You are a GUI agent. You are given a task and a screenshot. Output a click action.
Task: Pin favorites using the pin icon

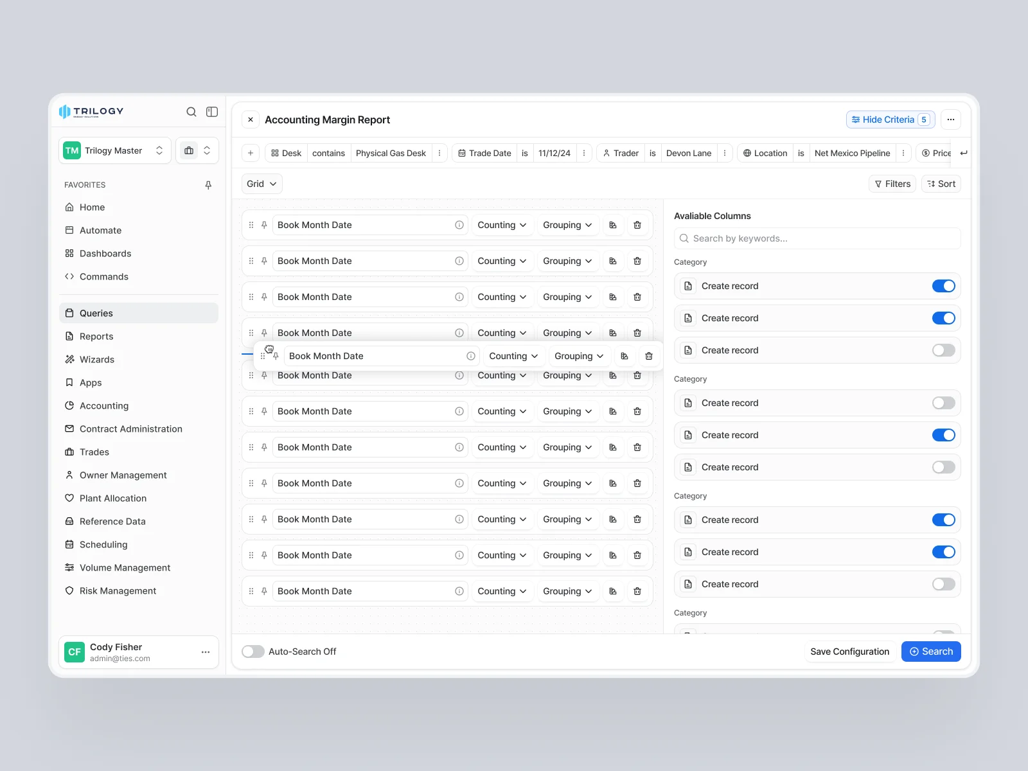[x=208, y=185]
